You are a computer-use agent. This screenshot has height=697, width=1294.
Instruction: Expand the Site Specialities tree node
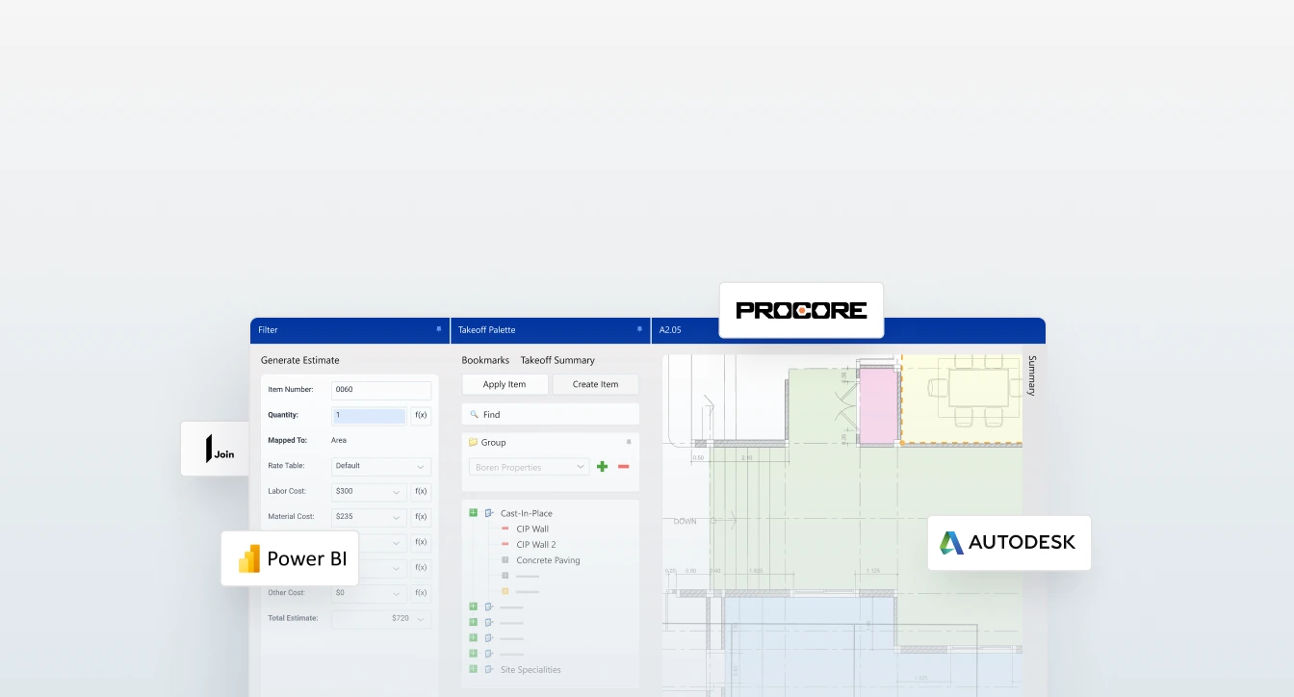[x=473, y=669]
